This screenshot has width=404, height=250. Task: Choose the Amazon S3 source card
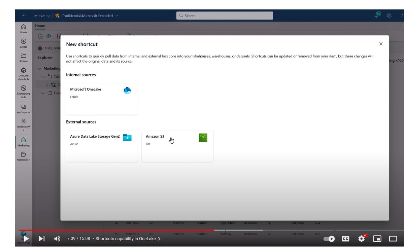(x=177, y=146)
